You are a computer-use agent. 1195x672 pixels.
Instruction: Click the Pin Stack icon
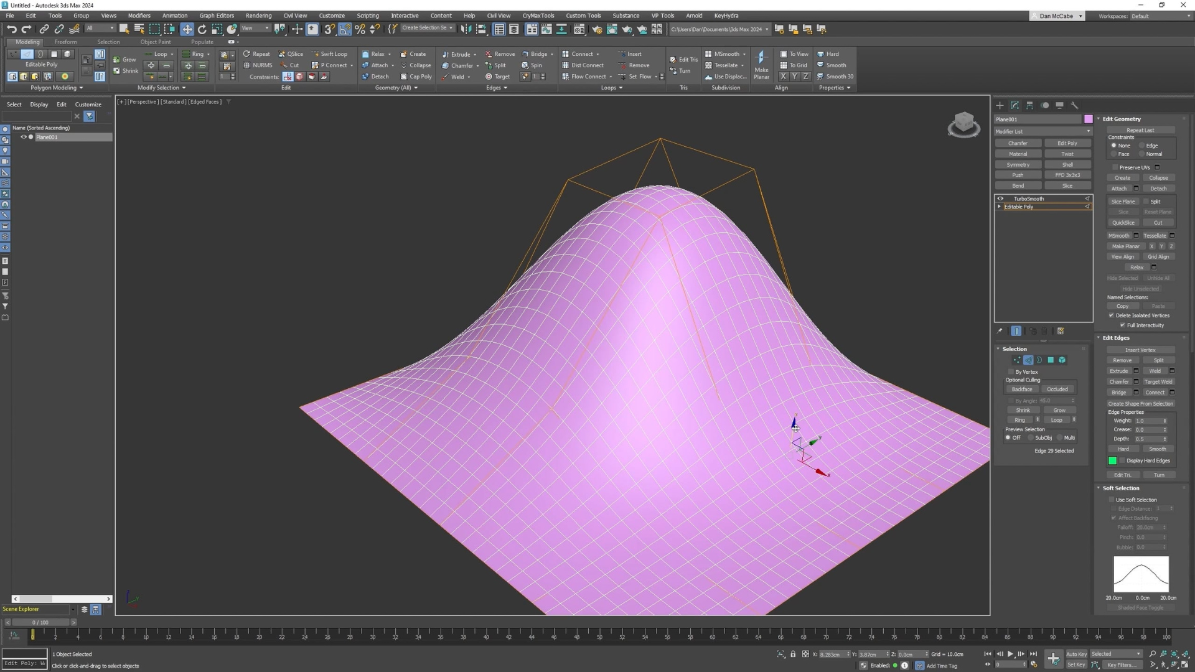pos(1000,331)
